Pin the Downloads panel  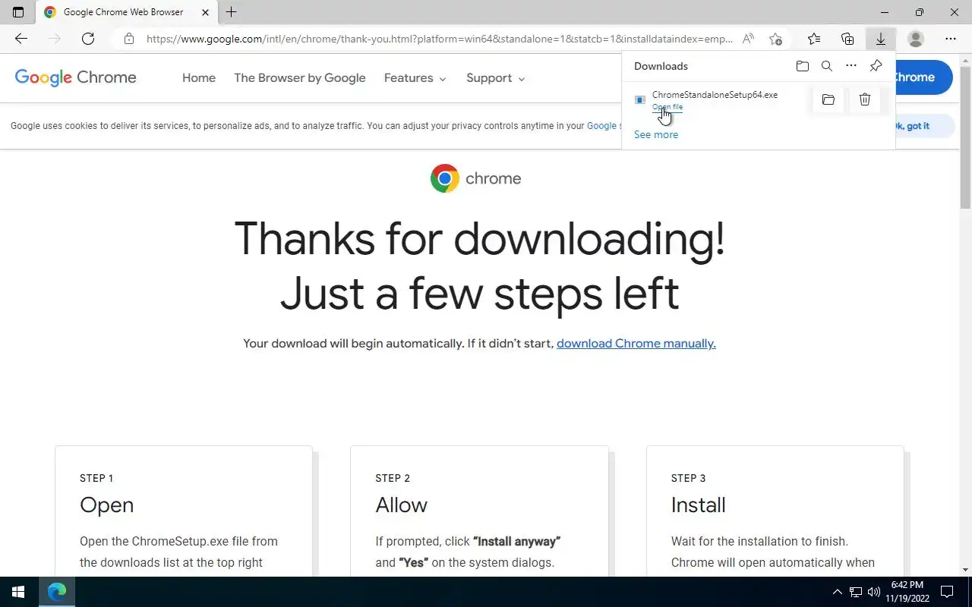click(x=876, y=66)
